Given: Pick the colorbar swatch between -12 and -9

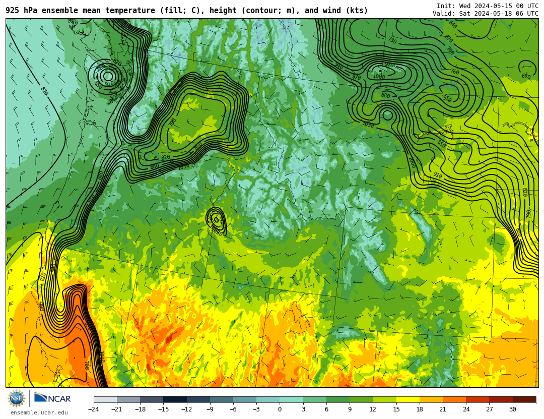Looking at the screenshot, I should (x=198, y=399).
